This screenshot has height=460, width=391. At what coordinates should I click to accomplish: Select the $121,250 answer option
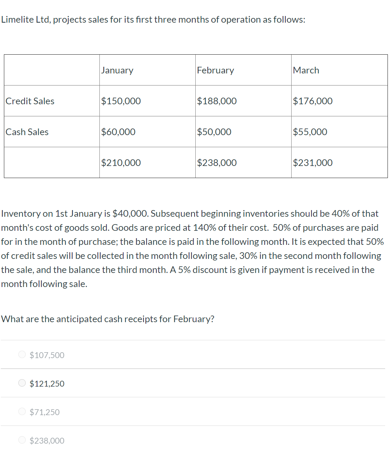pyautogui.click(x=22, y=383)
